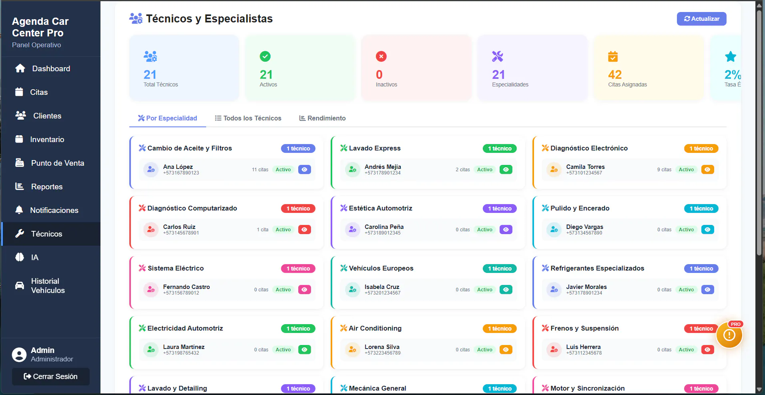Open the Rendimiento tab
Image resolution: width=765 pixels, height=395 pixels.
click(323, 118)
